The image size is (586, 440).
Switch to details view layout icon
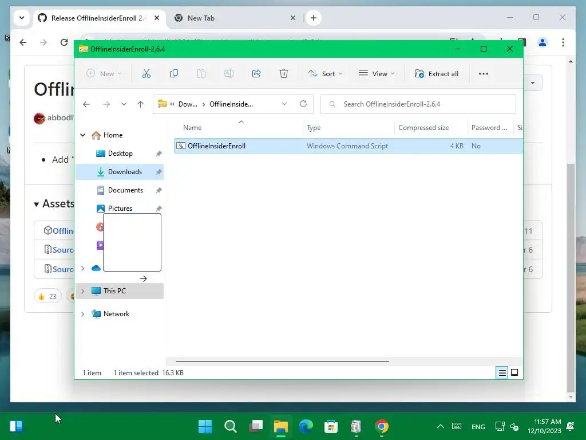pos(502,372)
